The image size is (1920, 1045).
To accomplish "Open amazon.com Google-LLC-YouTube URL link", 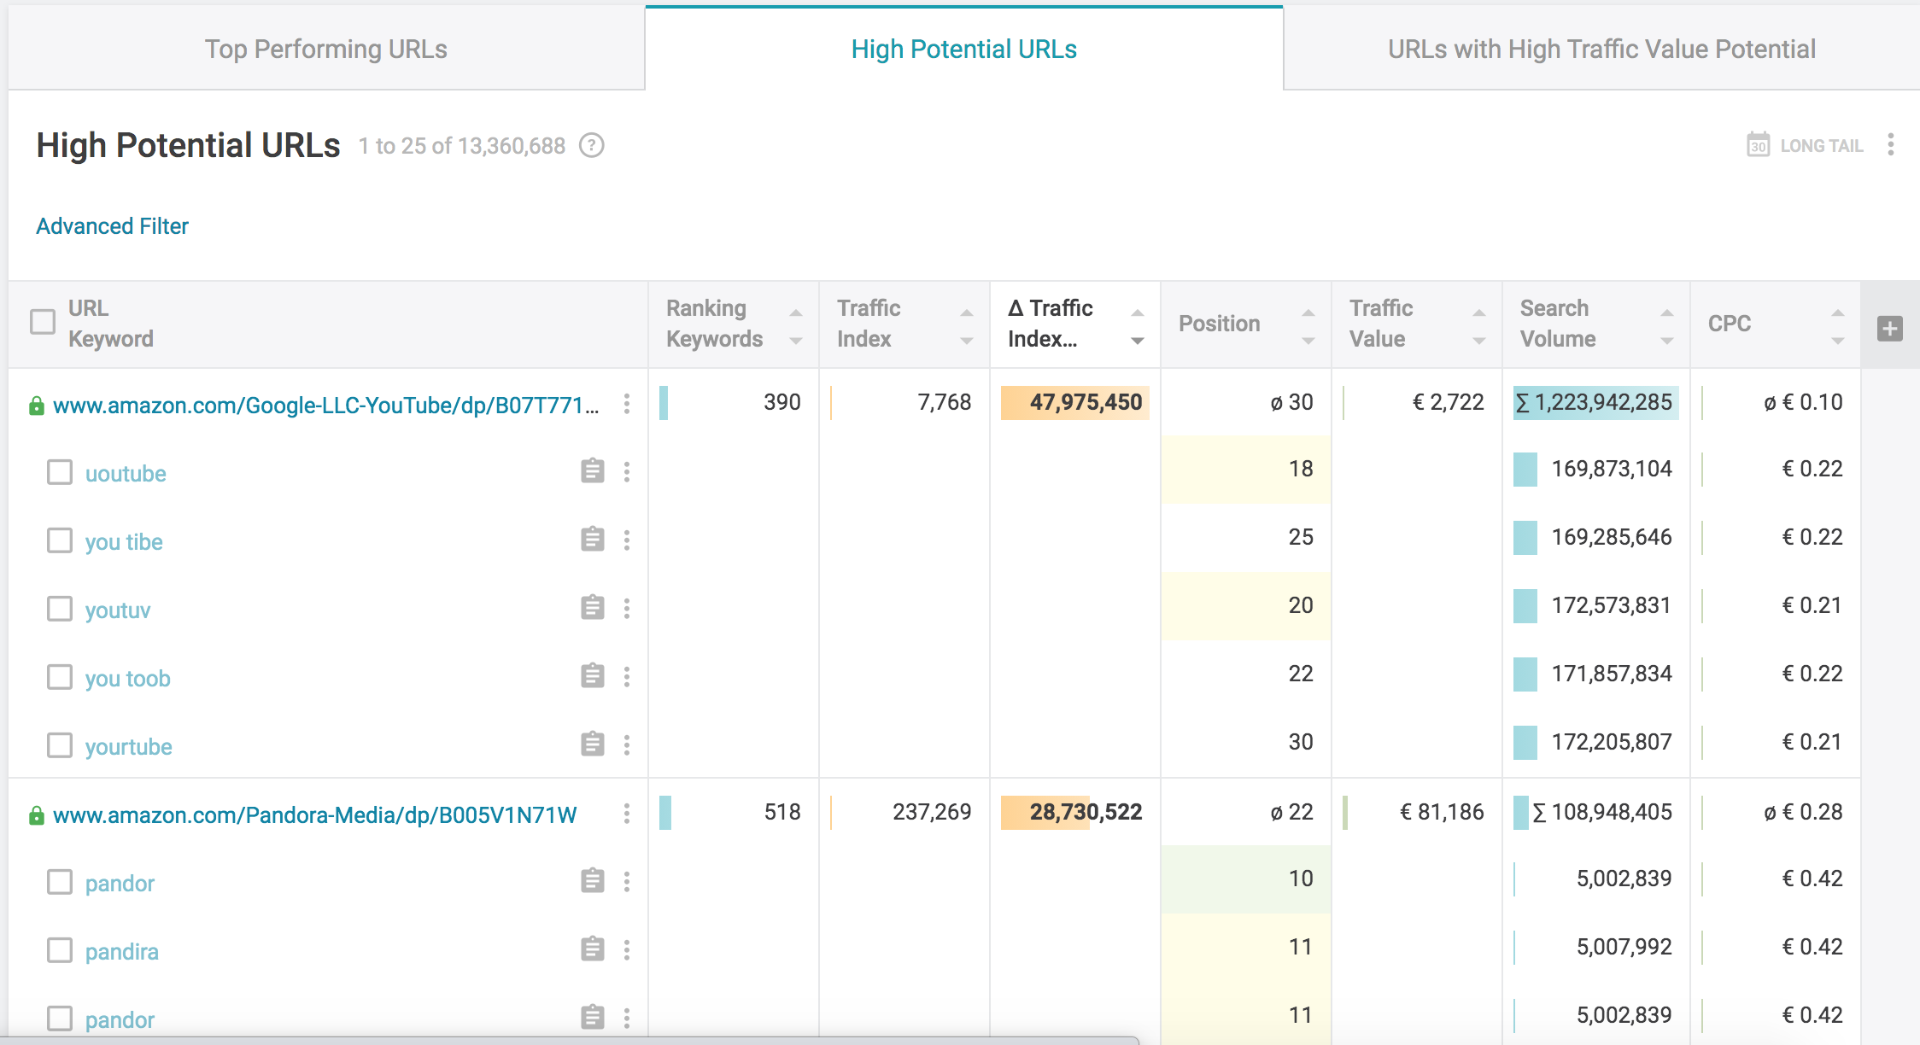I will (x=326, y=405).
